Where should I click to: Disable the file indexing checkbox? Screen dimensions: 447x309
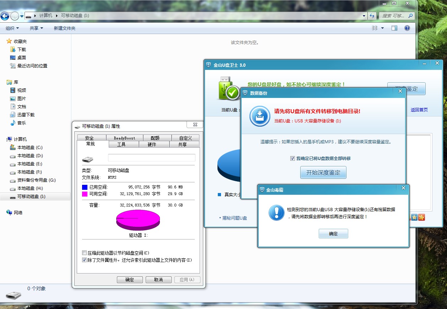(84, 260)
